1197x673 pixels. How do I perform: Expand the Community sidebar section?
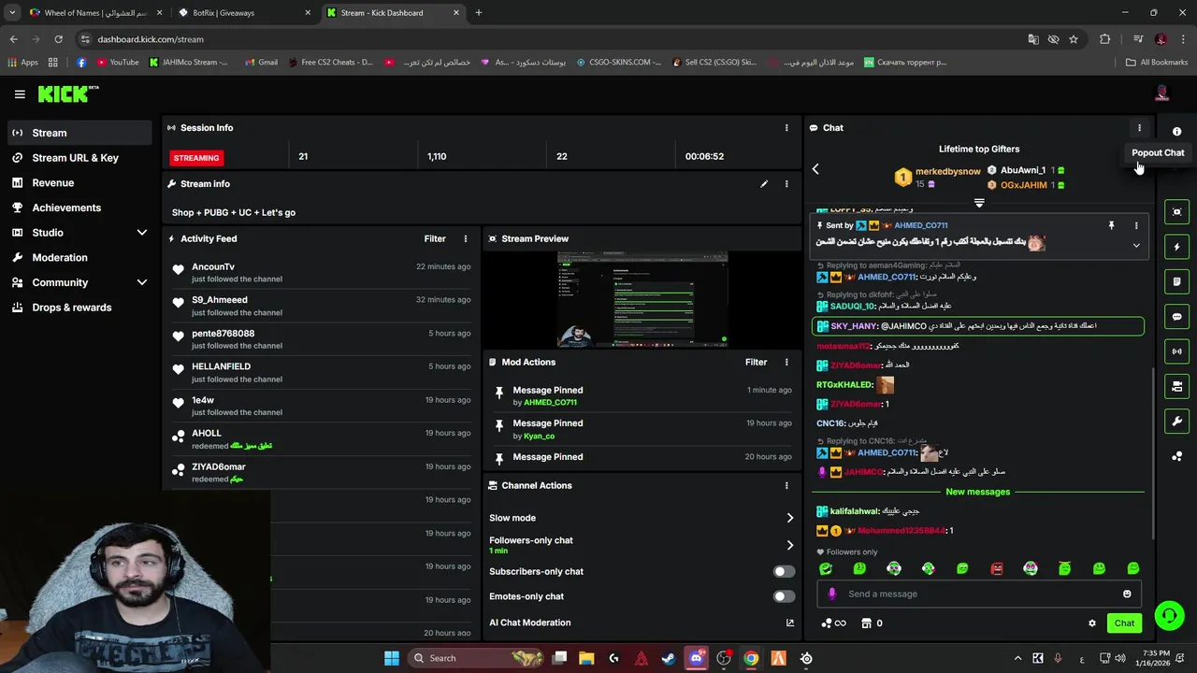(x=142, y=282)
